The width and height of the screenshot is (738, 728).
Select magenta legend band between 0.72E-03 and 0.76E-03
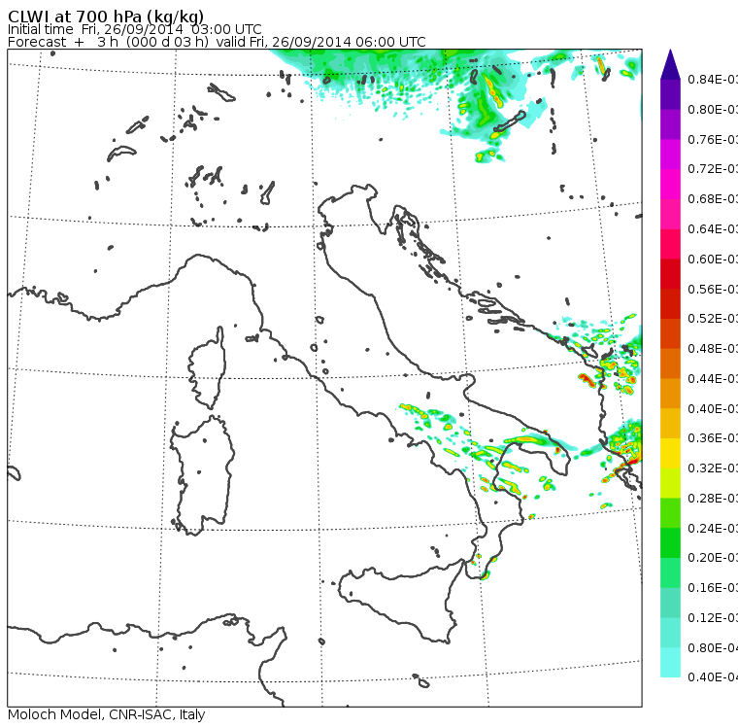click(x=670, y=155)
